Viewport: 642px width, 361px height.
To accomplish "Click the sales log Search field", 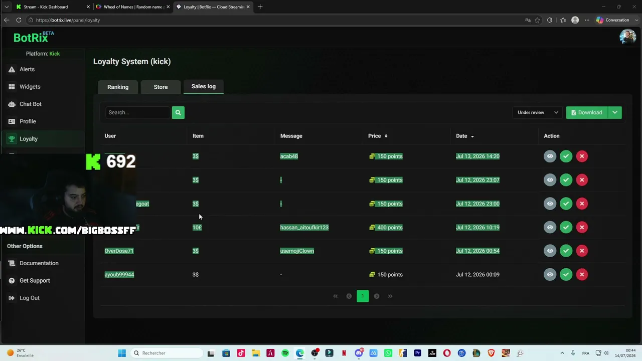I will pyautogui.click(x=138, y=112).
